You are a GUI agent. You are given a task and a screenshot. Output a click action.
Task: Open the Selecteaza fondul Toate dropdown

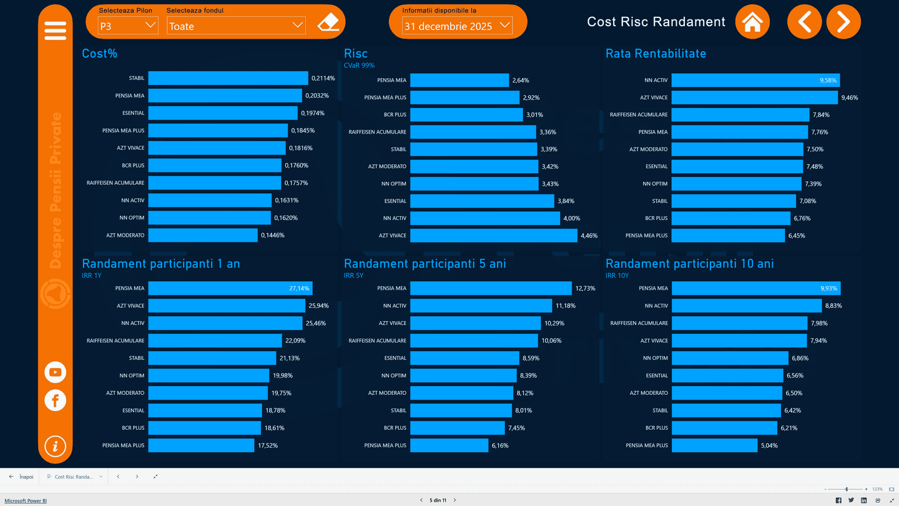click(236, 26)
